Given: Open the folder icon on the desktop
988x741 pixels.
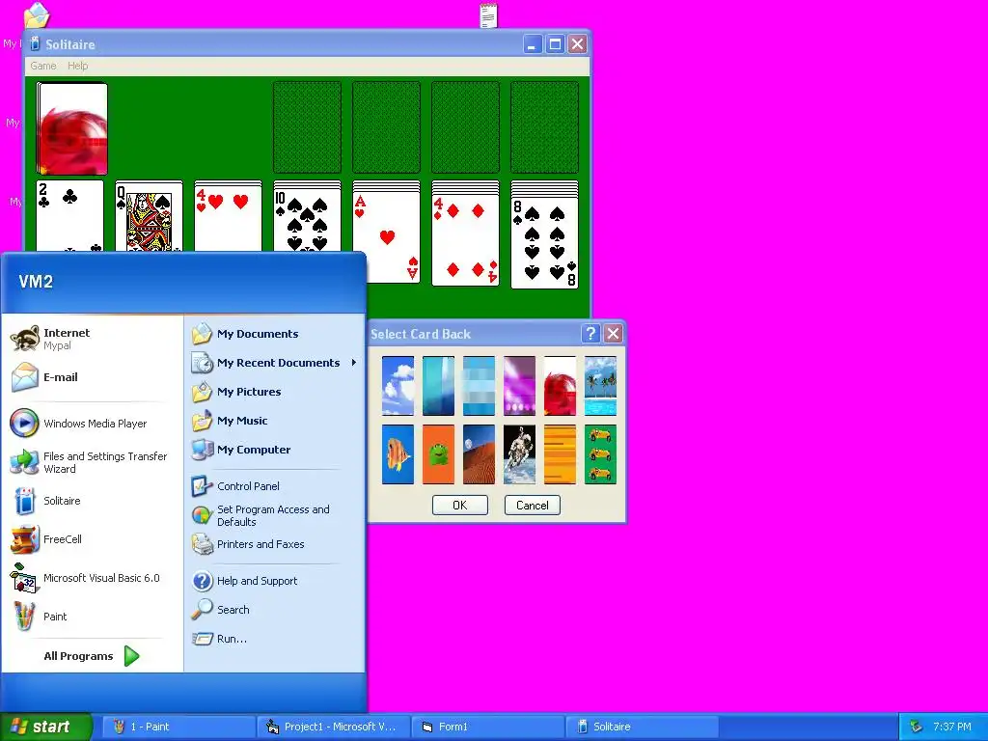Looking at the screenshot, I should pos(37,15).
